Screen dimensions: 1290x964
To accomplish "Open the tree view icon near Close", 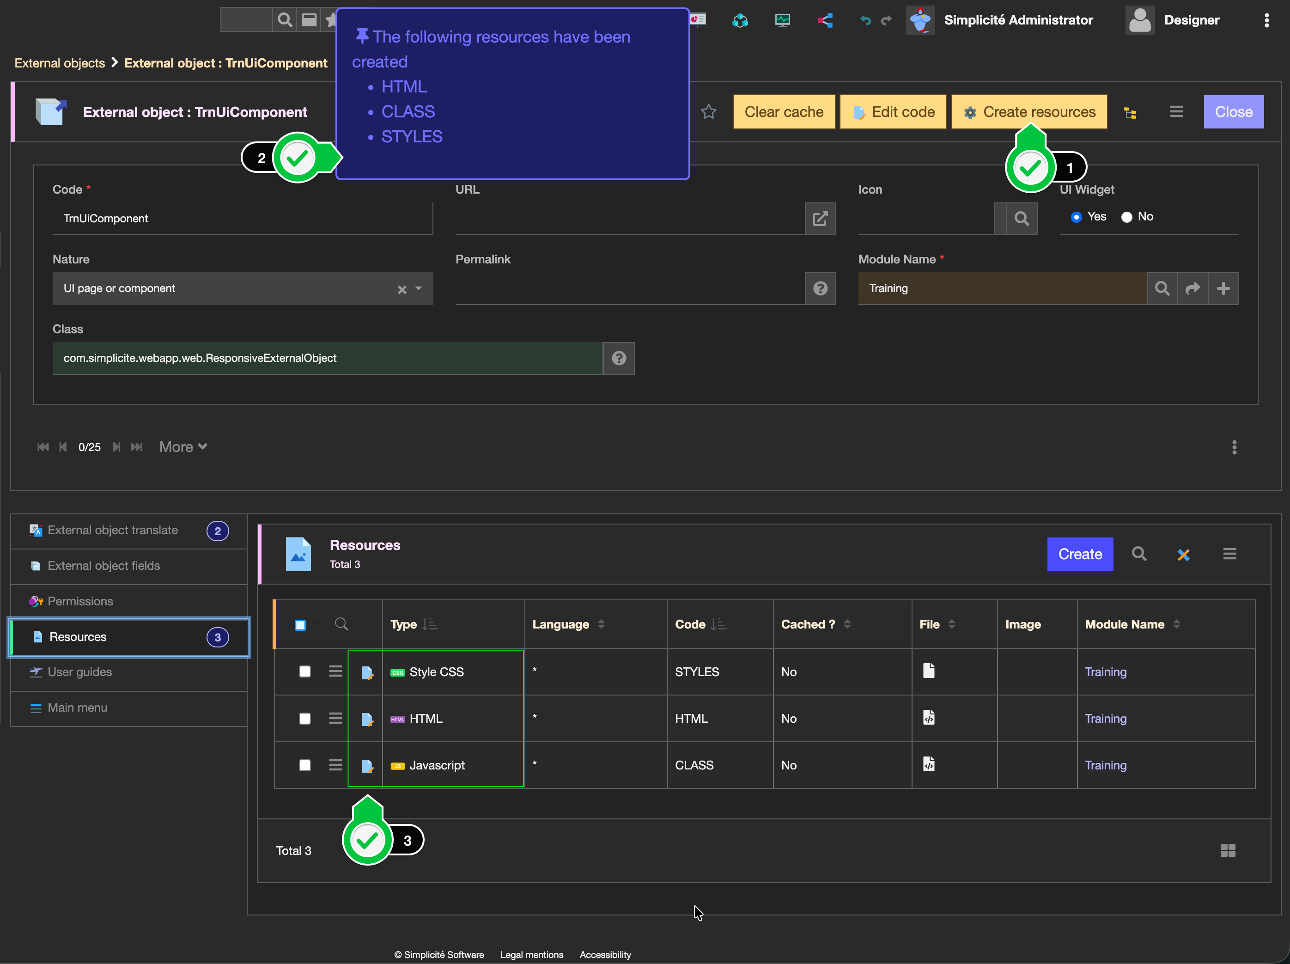I will [x=1130, y=113].
